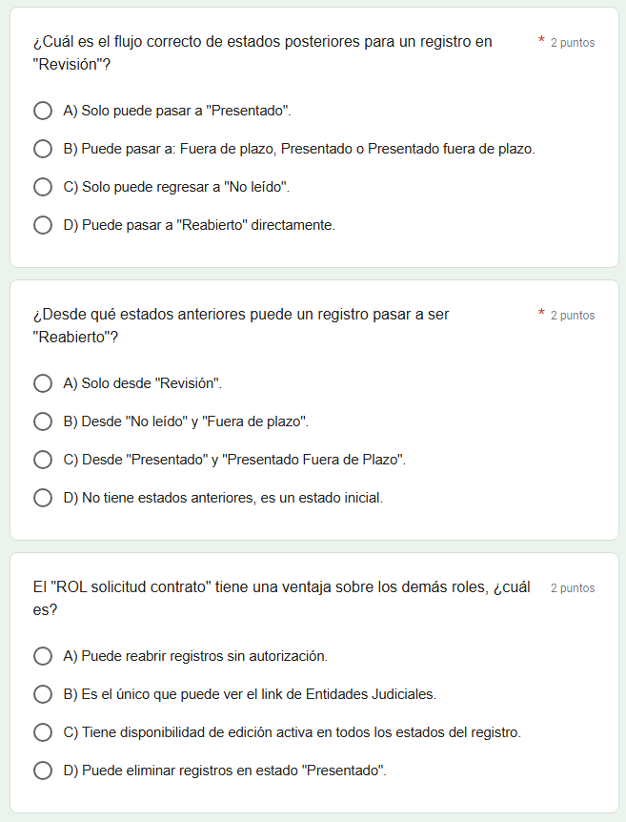The image size is (626, 822).
Task: Pick C) Solo puede regresar a "No leído"
Action: (x=43, y=187)
